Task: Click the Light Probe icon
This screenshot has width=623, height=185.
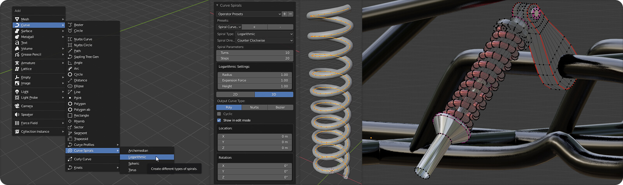Action: coord(17,98)
